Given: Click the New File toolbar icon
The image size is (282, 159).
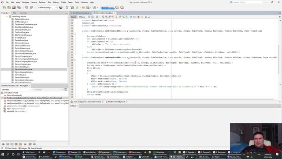Looking at the screenshot, I should click(4, 8).
